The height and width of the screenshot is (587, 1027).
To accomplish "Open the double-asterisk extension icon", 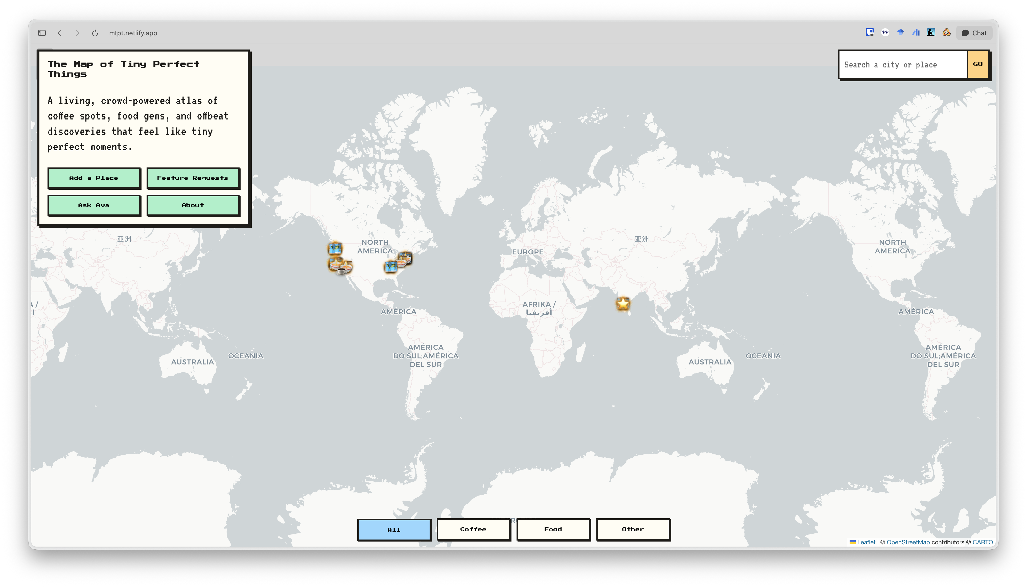I will pyautogui.click(x=885, y=33).
